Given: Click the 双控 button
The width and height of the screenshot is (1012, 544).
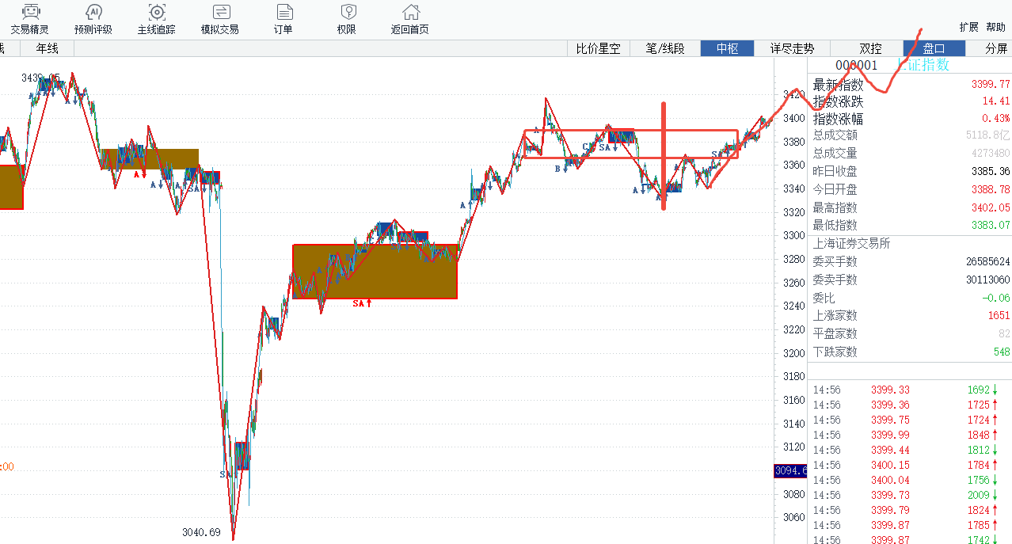Looking at the screenshot, I should pos(871,48).
